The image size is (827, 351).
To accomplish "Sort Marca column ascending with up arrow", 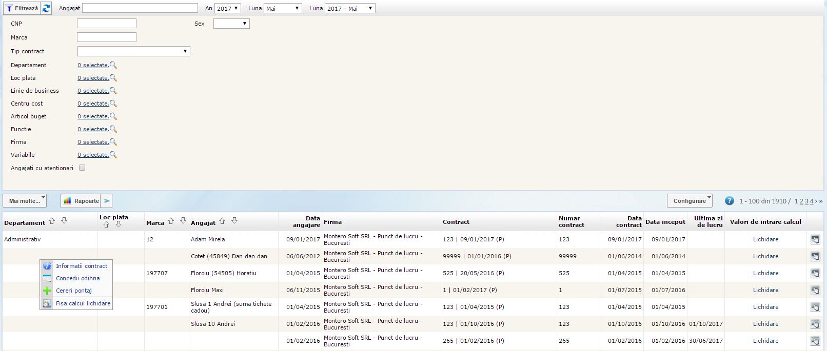I will 171,221.
